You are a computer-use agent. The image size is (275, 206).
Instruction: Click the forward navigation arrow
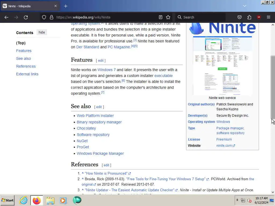click(16, 17)
